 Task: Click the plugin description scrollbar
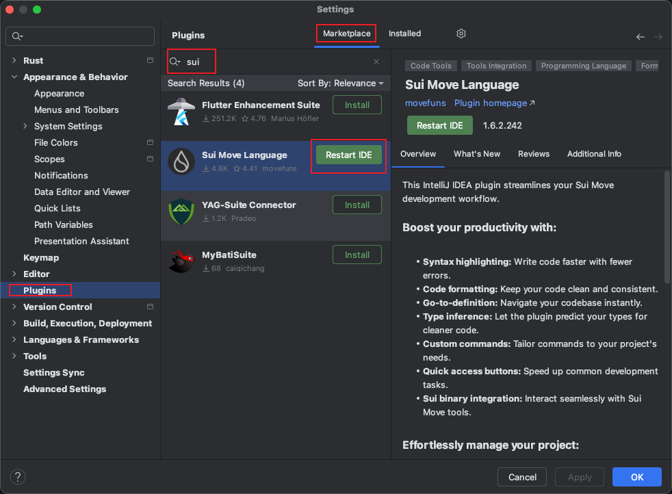click(667, 227)
